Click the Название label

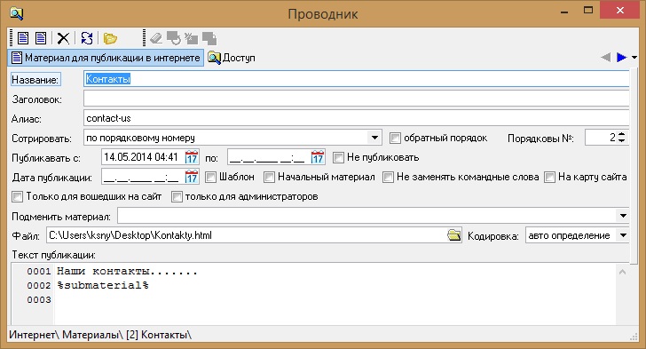click(x=35, y=80)
